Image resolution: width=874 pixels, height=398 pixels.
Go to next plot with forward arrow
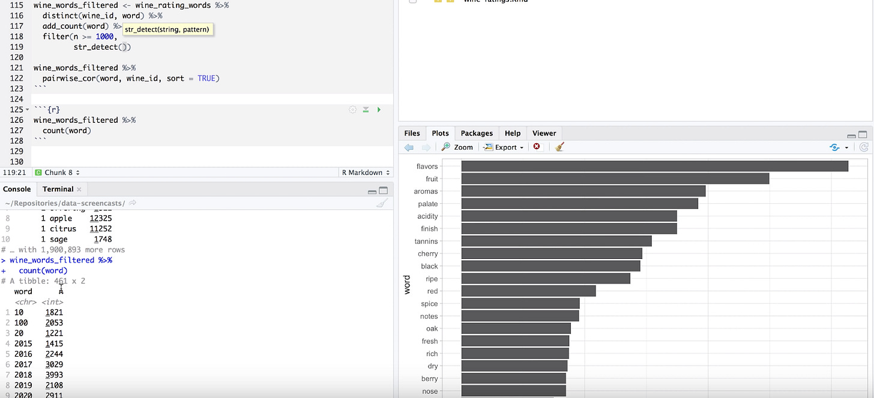(x=426, y=147)
